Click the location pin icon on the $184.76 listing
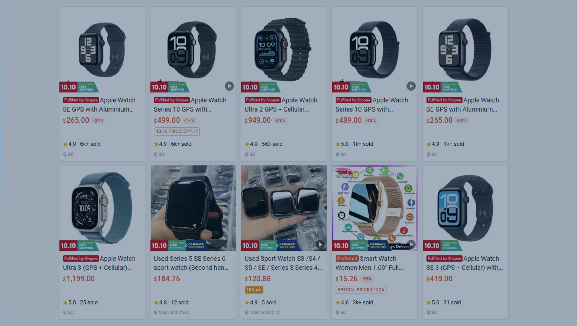Screen dimensions: 577x326 [x=156, y=313]
